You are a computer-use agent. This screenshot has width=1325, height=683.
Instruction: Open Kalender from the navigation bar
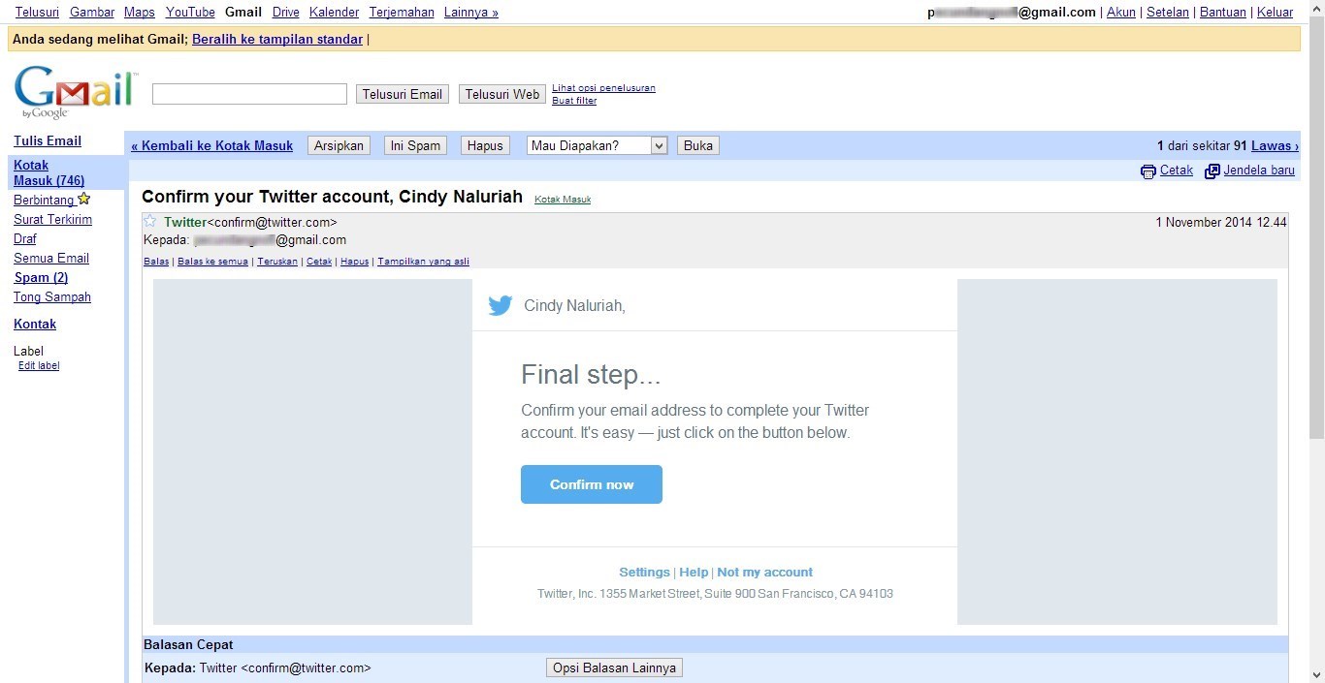pyautogui.click(x=334, y=12)
